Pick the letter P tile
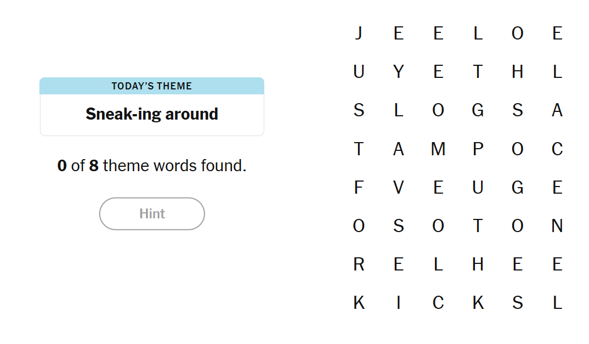The image size is (589, 344). tap(478, 149)
